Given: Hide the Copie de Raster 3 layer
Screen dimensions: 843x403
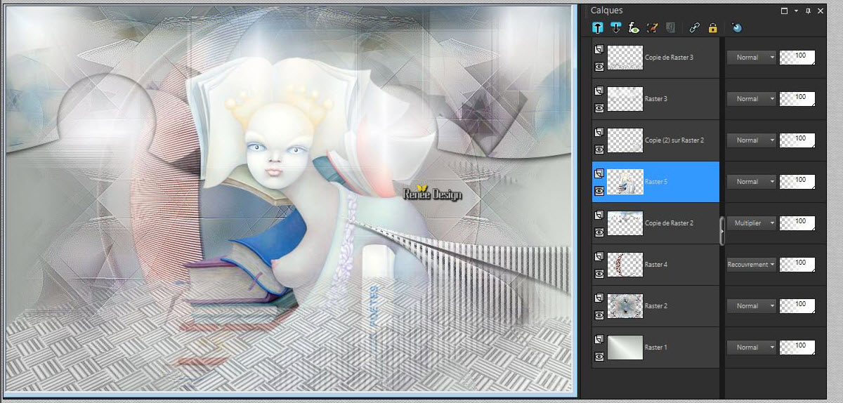Looking at the screenshot, I should coord(599,67).
